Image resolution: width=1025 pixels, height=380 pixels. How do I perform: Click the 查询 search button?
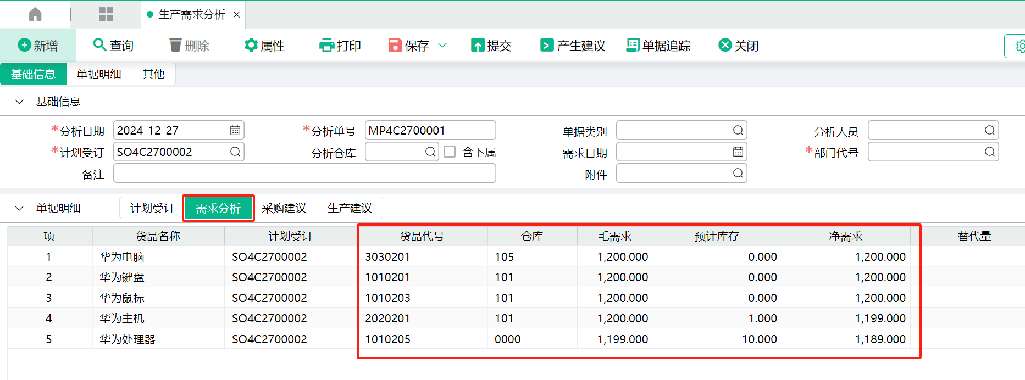[113, 46]
